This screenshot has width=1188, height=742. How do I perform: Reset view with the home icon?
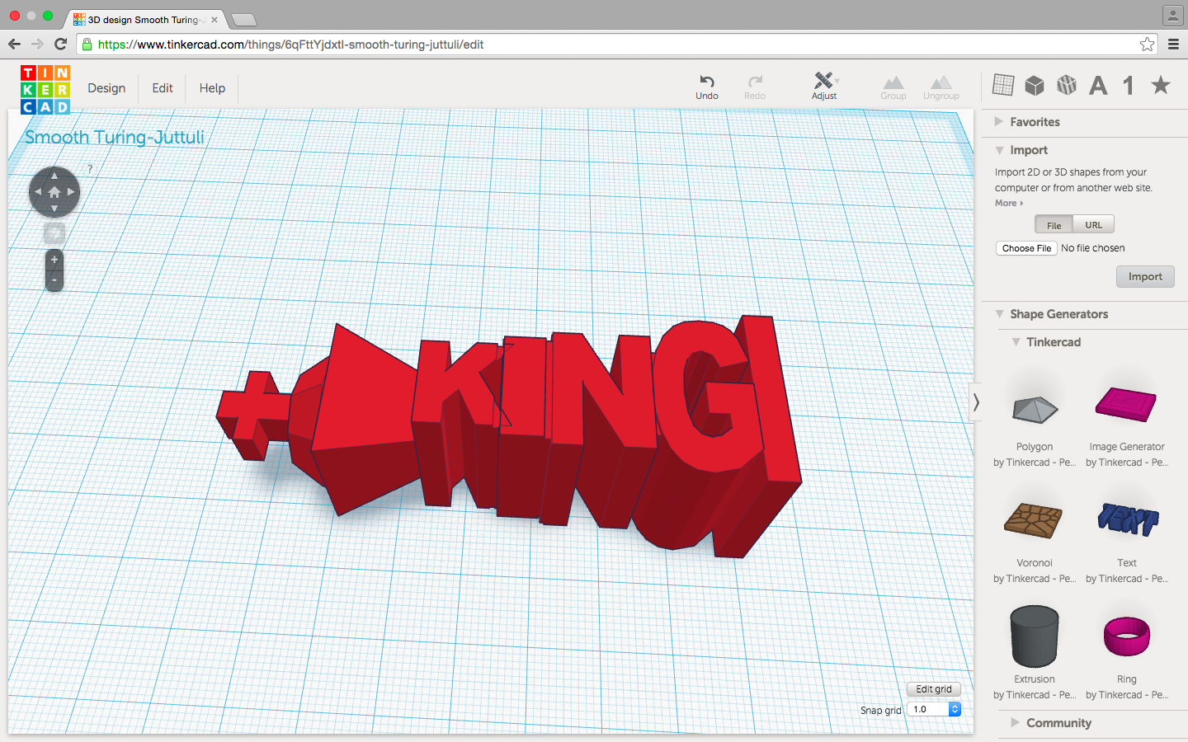(x=54, y=192)
